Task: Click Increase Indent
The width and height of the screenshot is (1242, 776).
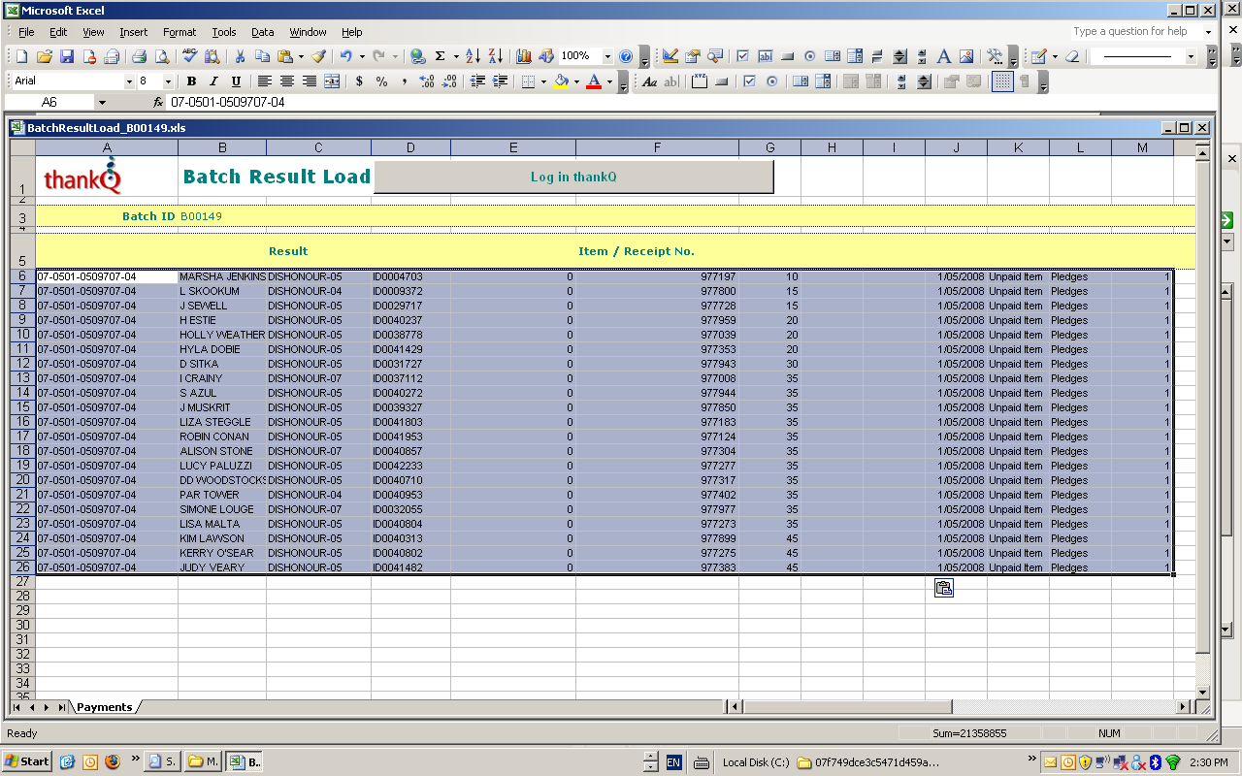Action: [500, 81]
